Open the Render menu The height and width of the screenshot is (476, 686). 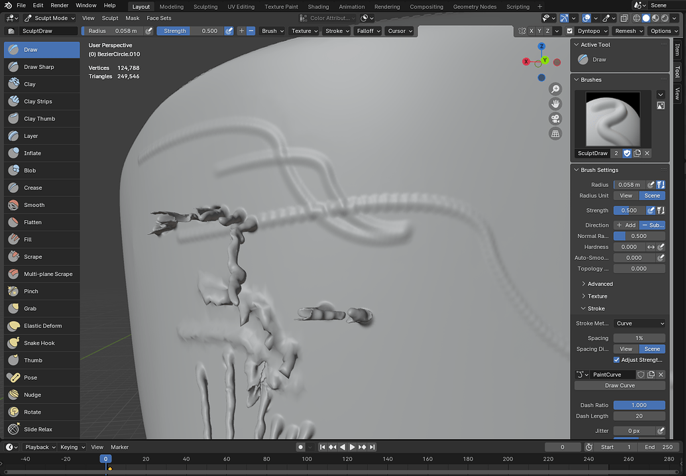[60, 5]
